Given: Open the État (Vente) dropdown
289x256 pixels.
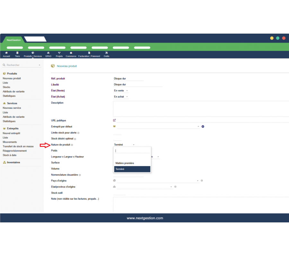Looking at the screenshot, I should coord(121,91).
